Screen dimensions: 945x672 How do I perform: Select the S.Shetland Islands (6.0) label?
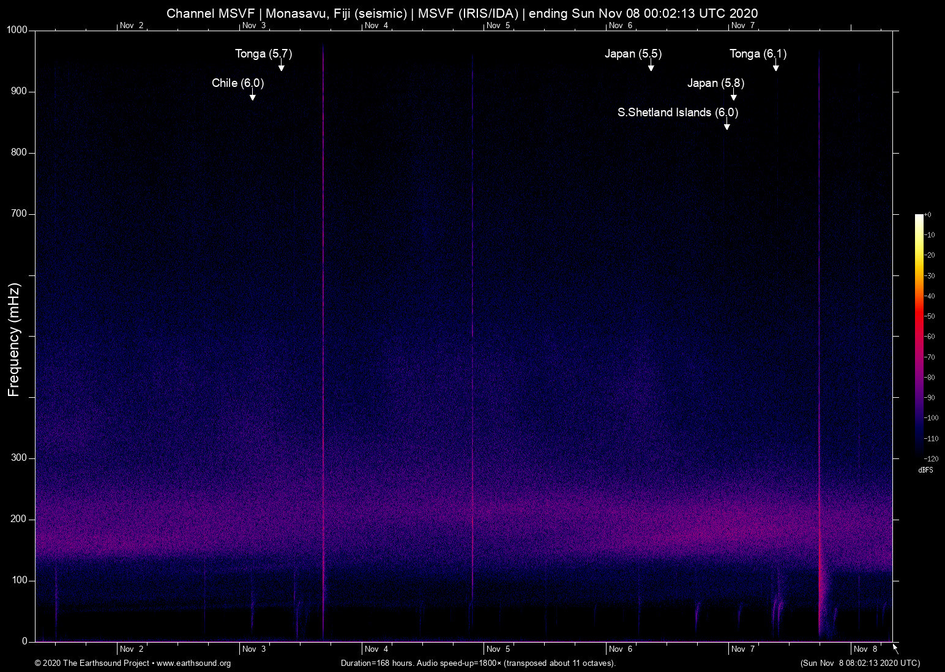pyautogui.click(x=678, y=113)
